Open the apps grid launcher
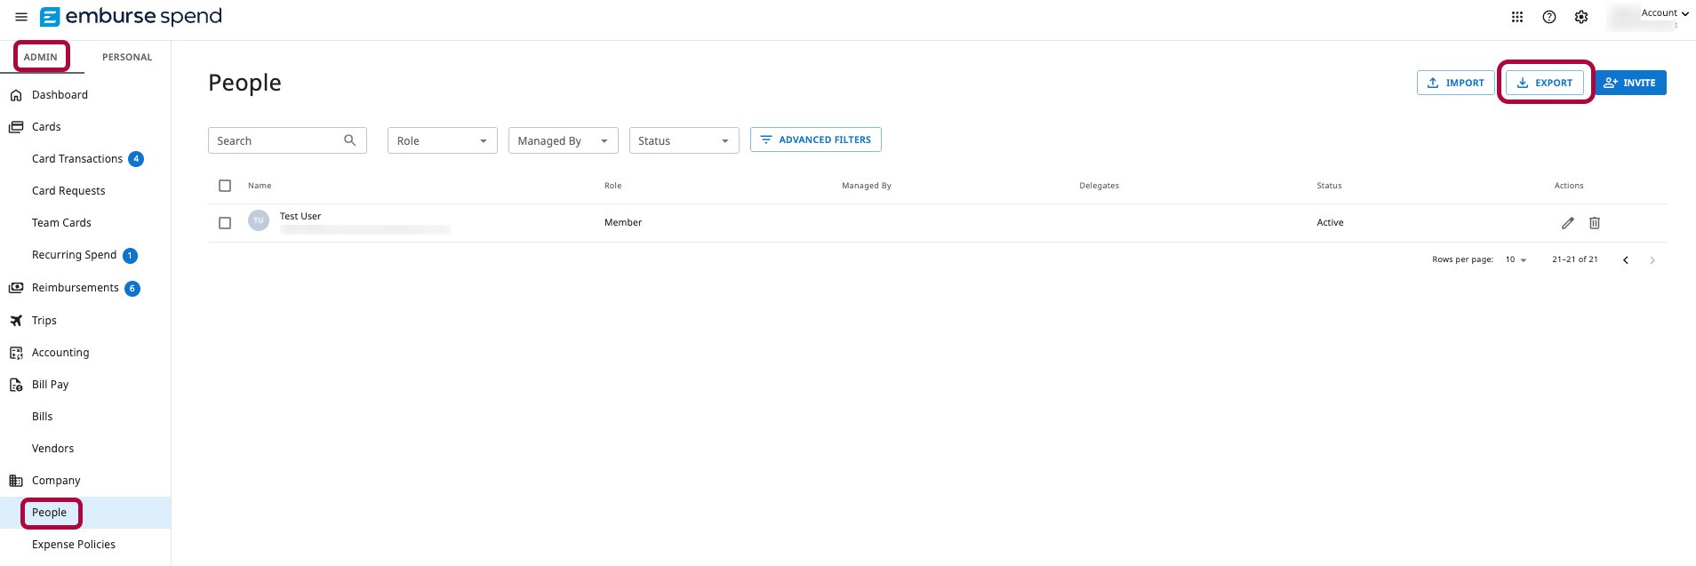The width and height of the screenshot is (1696, 566). pyautogui.click(x=1517, y=17)
